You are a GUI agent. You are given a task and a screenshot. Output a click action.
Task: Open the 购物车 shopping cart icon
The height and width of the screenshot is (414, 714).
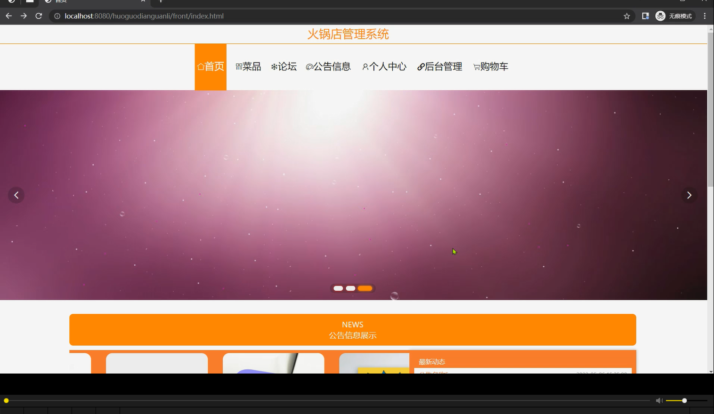click(476, 66)
